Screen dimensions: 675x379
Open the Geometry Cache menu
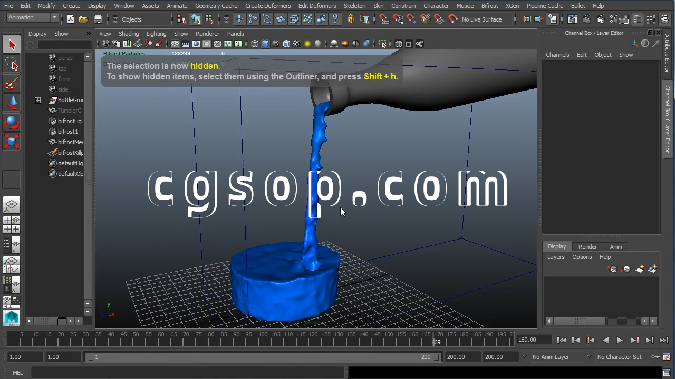click(x=216, y=6)
